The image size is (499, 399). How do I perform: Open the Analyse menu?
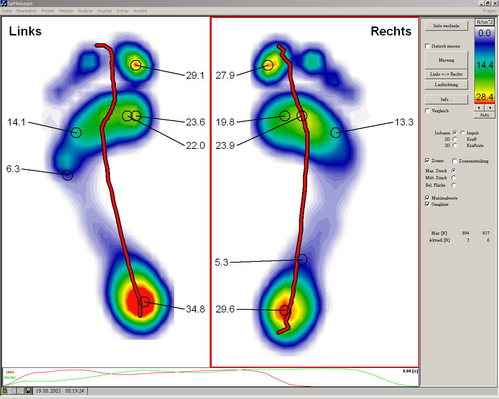point(85,11)
